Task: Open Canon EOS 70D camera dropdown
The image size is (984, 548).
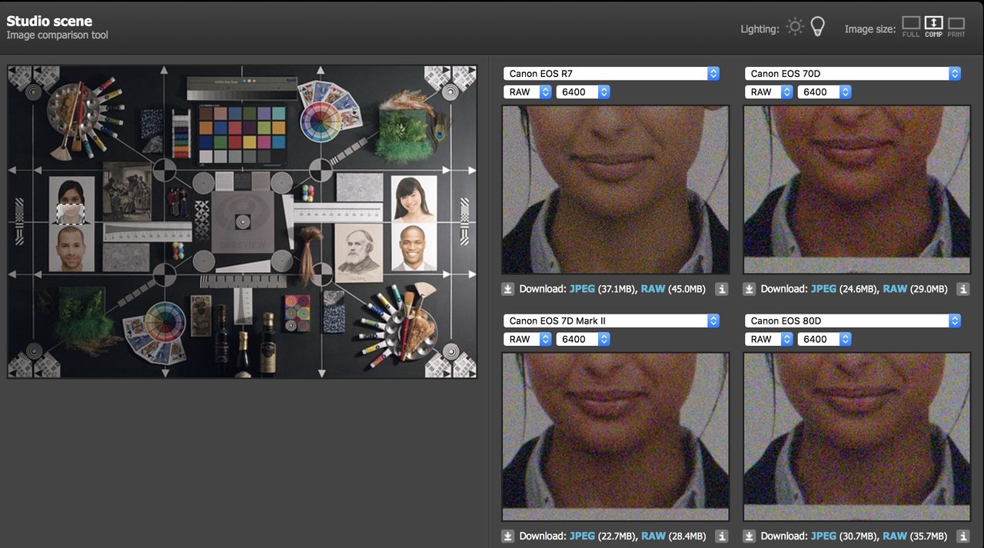Action: (x=853, y=74)
